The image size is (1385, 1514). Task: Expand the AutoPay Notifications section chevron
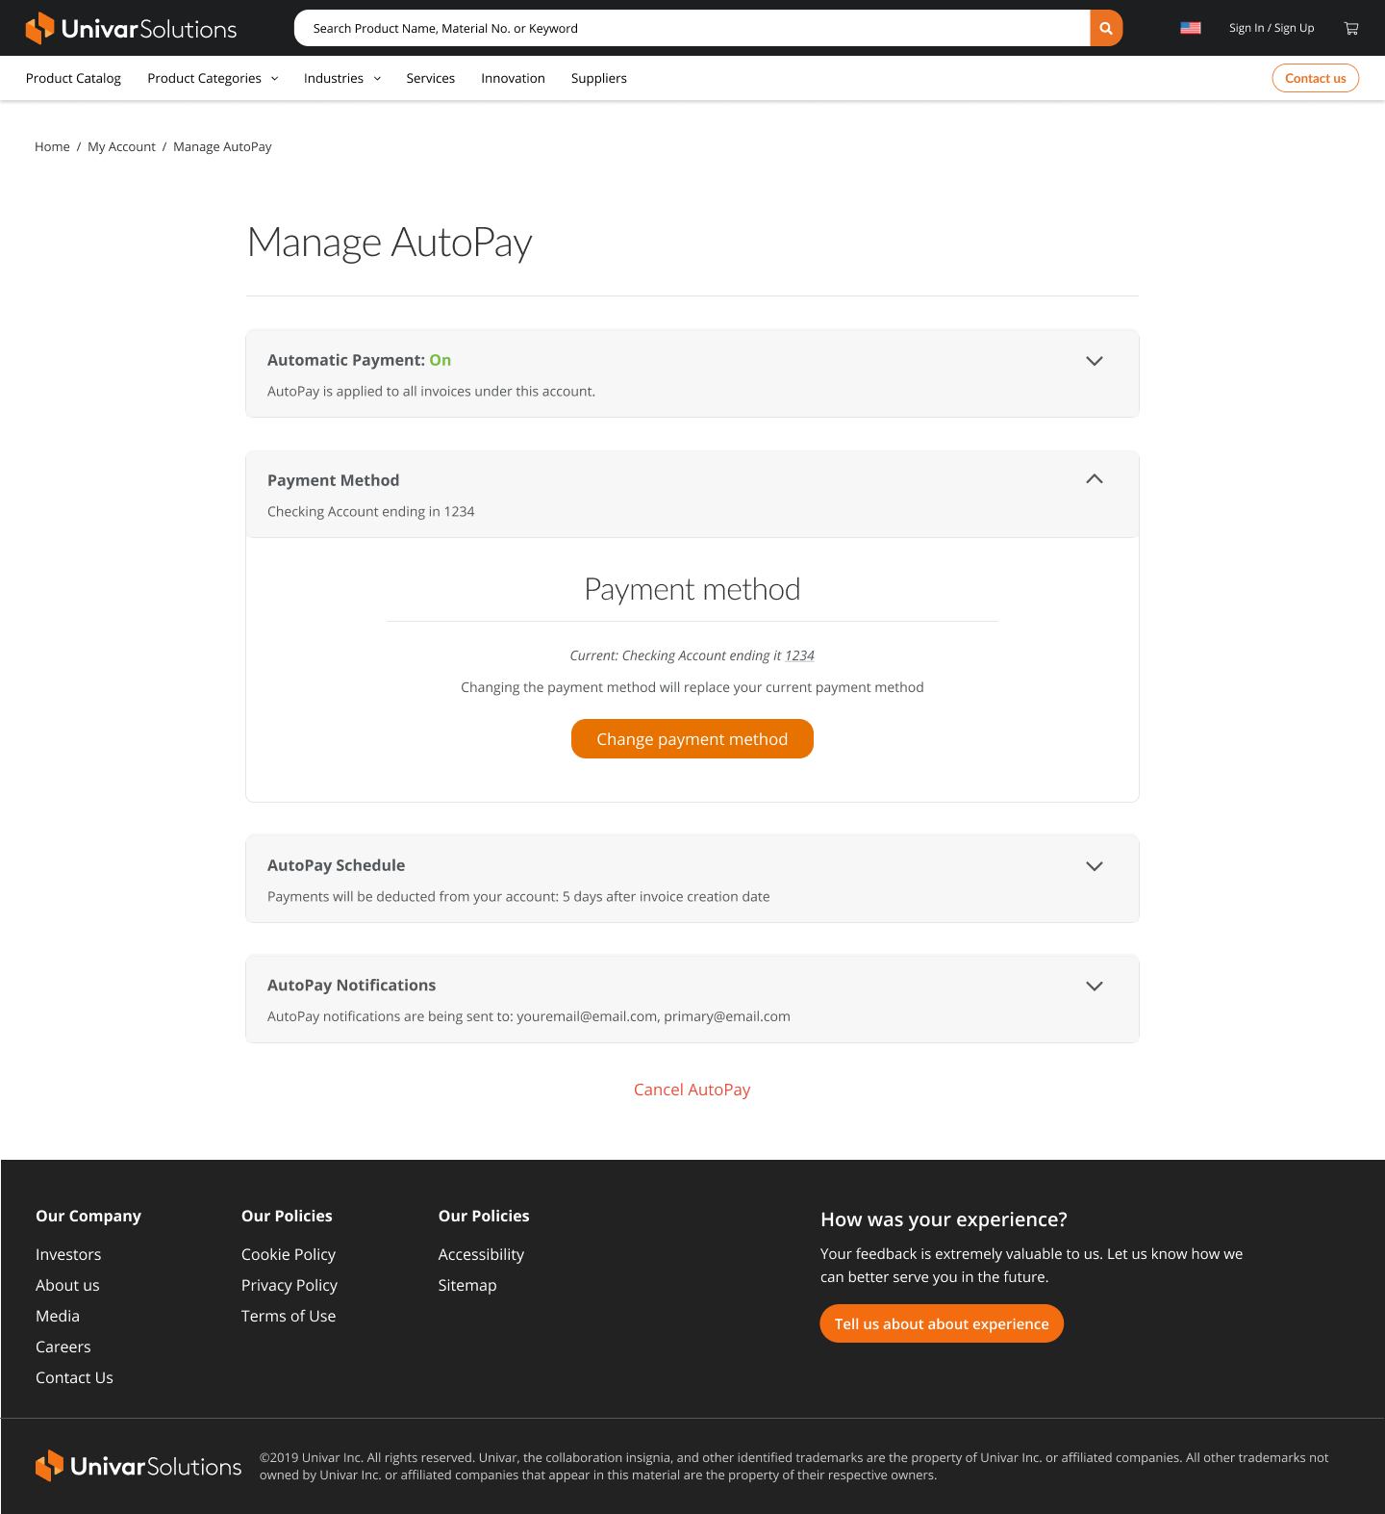(x=1095, y=987)
